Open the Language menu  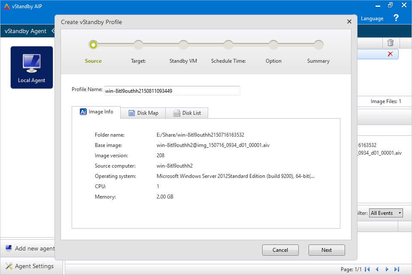pos(372,18)
